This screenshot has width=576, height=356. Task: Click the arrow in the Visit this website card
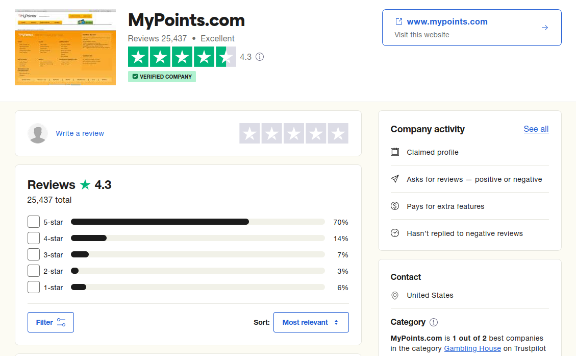[545, 28]
